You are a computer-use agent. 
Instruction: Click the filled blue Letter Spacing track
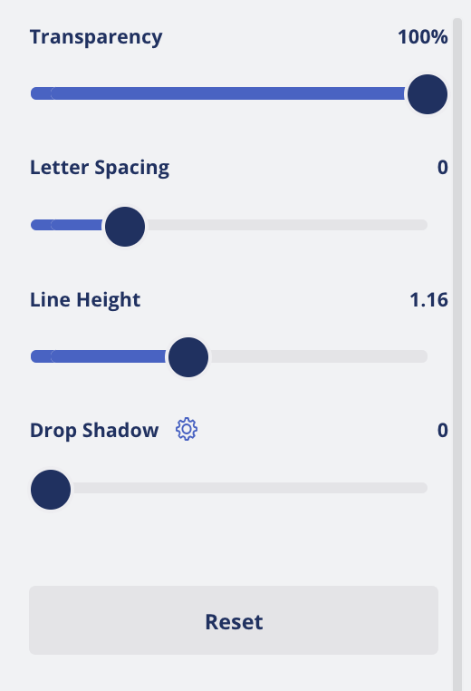[x=68, y=225]
